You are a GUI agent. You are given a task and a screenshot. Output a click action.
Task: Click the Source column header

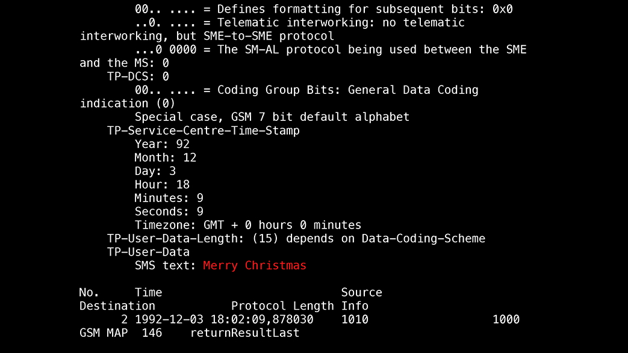[361, 293]
